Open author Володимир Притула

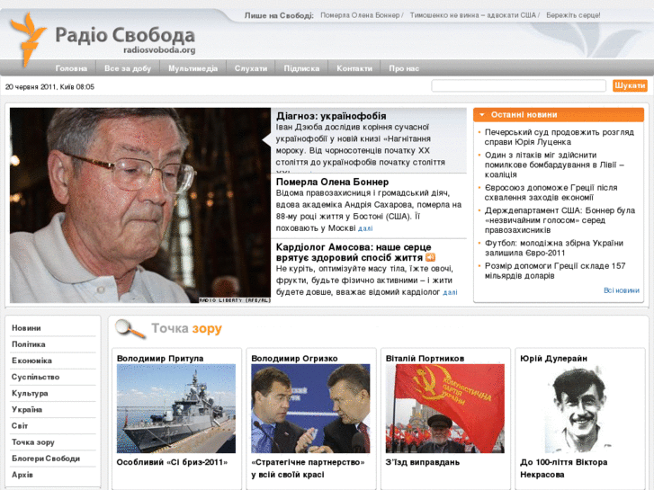point(160,358)
